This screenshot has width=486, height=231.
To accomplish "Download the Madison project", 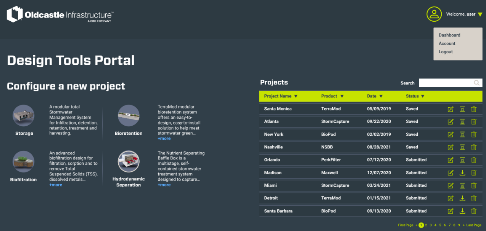I will [x=462, y=173].
